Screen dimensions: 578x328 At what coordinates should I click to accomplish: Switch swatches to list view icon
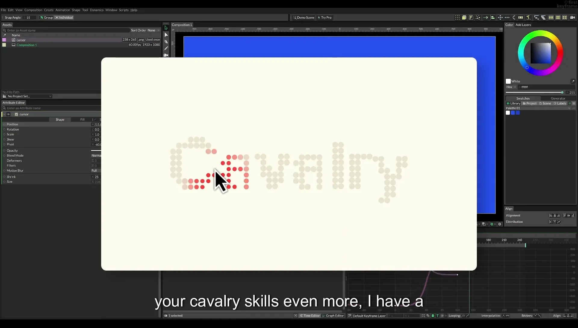pyautogui.click(x=574, y=103)
